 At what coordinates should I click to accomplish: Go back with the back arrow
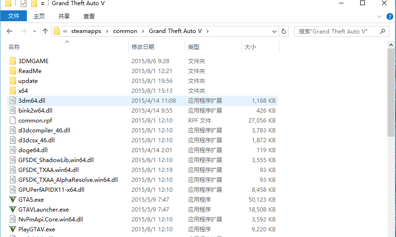coord(9,31)
